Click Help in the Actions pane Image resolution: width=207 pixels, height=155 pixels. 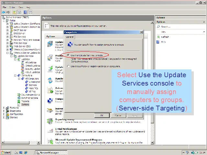tap(163, 42)
